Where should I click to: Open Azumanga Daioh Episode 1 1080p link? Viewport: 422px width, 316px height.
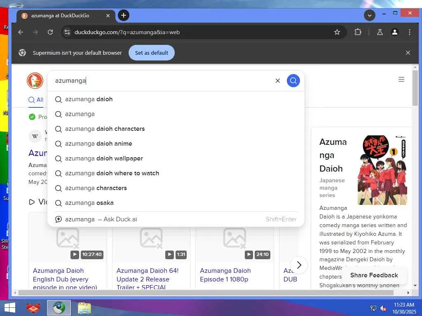click(225, 275)
